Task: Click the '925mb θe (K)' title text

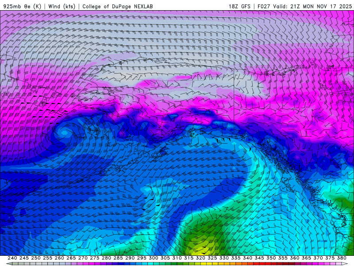Action: [x=22, y=6]
